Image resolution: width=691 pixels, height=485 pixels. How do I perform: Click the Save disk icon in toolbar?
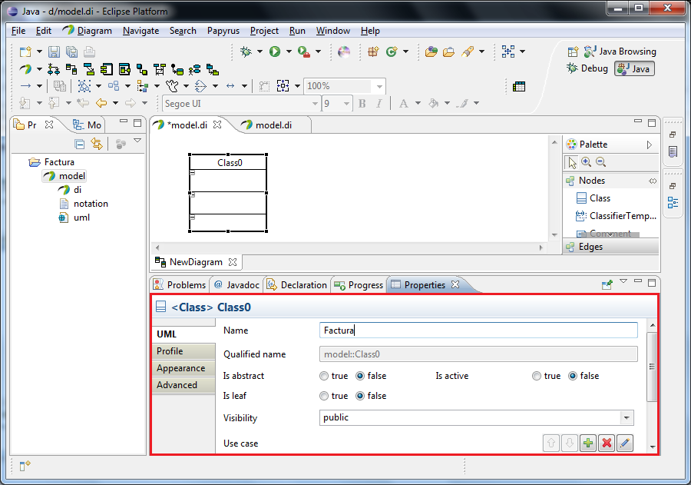(x=54, y=51)
